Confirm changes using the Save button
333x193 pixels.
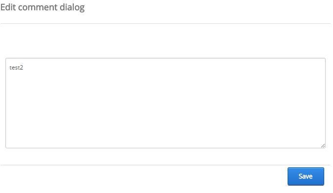(x=306, y=176)
